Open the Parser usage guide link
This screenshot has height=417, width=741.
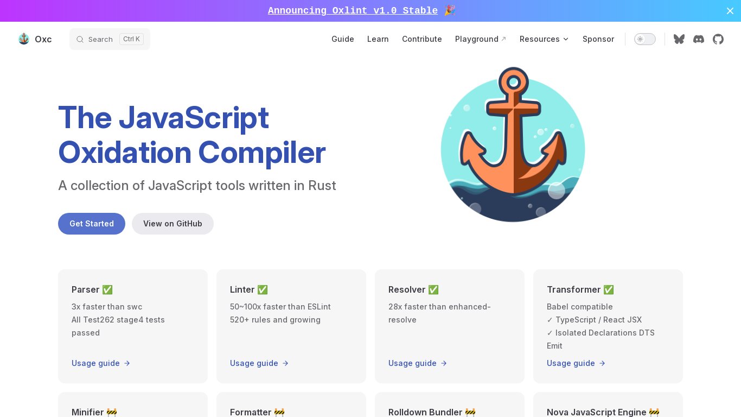(101, 363)
